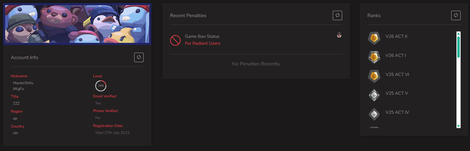Click the V26 ACT I rank badge
Screen dimensions: 470x151
(374, 57)
